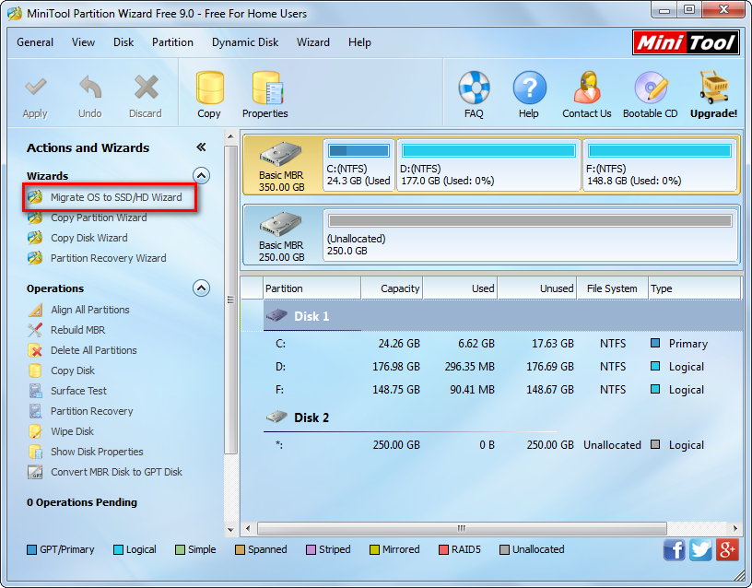The image size is (752, 588).
Task: Select the F:(NTFS) 148.8 GB partition block
Action: click(x=660, y=165)
